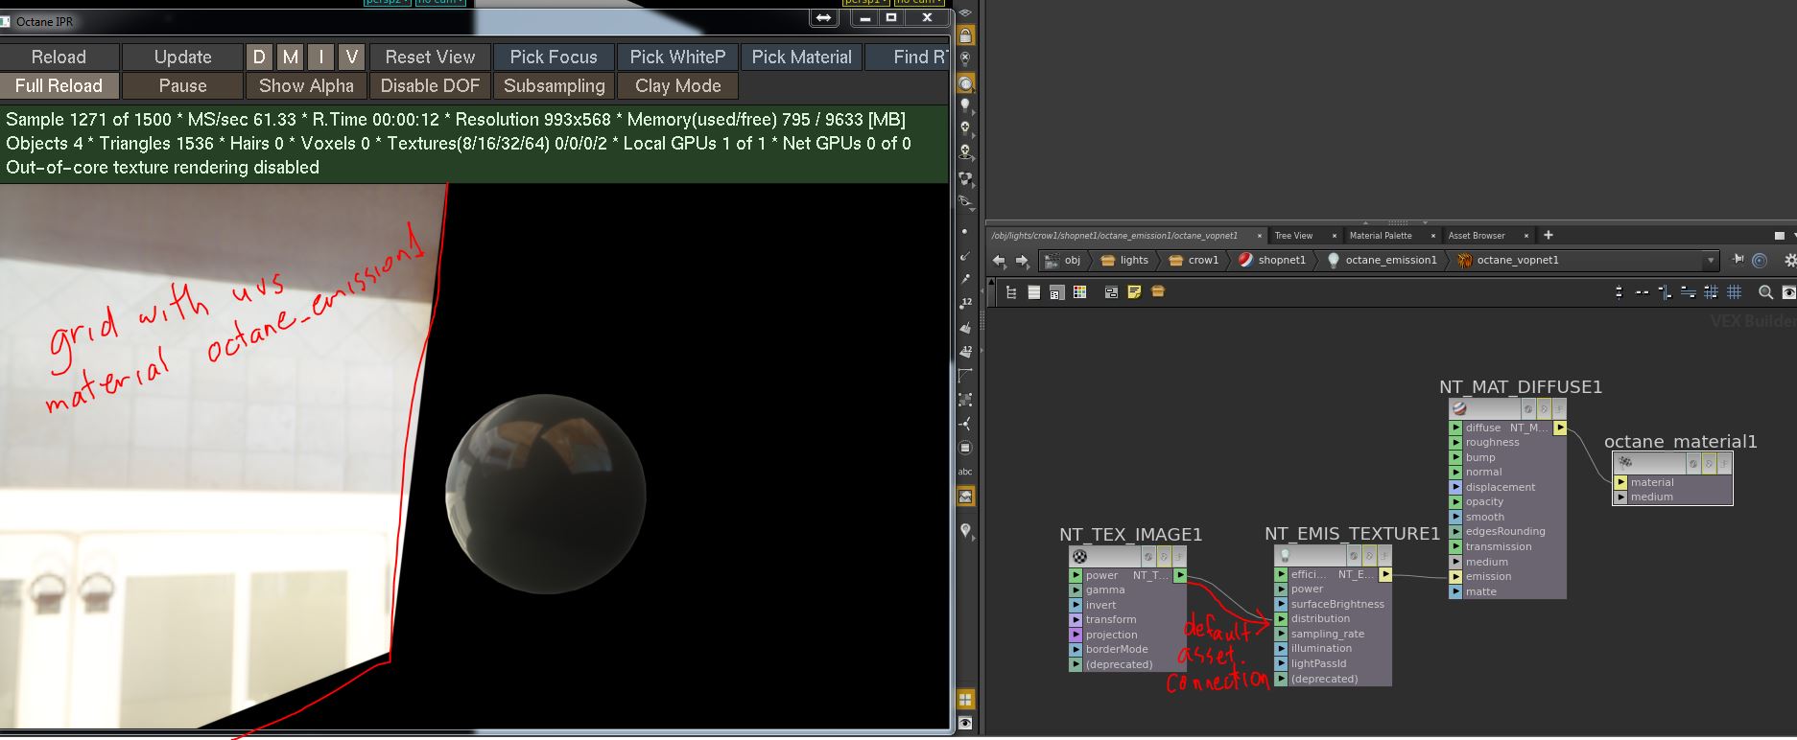1797x740 pixels.
Task: Click the subnet box icon in network toolbar
Action: coord(1158,292)
